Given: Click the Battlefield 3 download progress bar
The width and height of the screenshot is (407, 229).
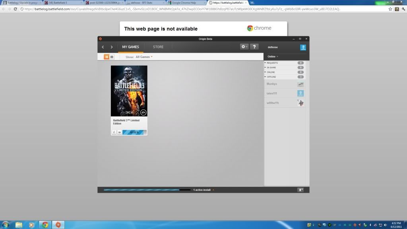Looking at the screenshot, I should click(x=134, y=132).
